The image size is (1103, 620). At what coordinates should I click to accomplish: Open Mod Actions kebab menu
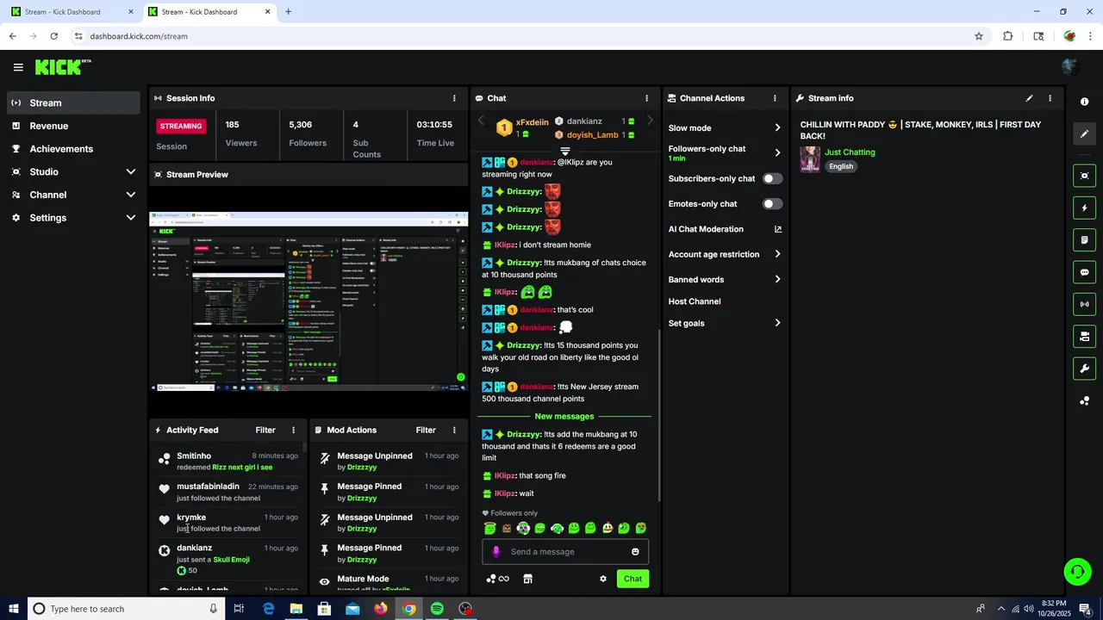pyautogui.click(x=454, y=430)
